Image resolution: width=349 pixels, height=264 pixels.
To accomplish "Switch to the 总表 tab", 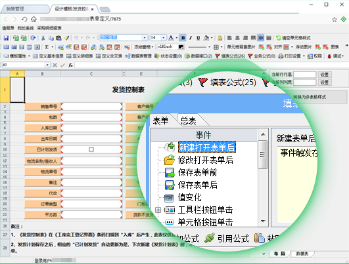I will click(x=188, y=121).
